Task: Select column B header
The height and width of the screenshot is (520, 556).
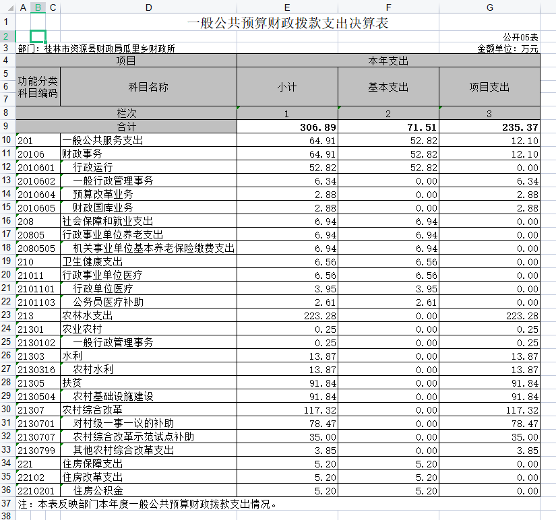Action: pyautogui.click(x=38, y=7)
